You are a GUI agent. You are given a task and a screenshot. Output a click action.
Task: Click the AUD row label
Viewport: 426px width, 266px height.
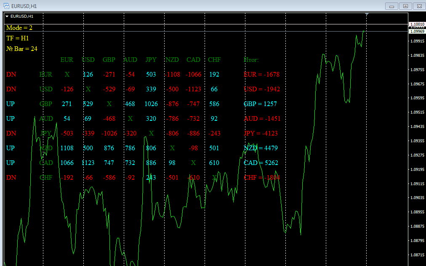pos(46,118)
